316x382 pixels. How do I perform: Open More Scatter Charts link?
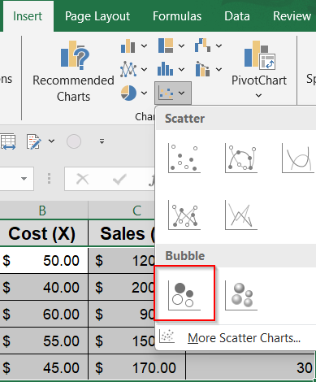click(x=244, y=338)
